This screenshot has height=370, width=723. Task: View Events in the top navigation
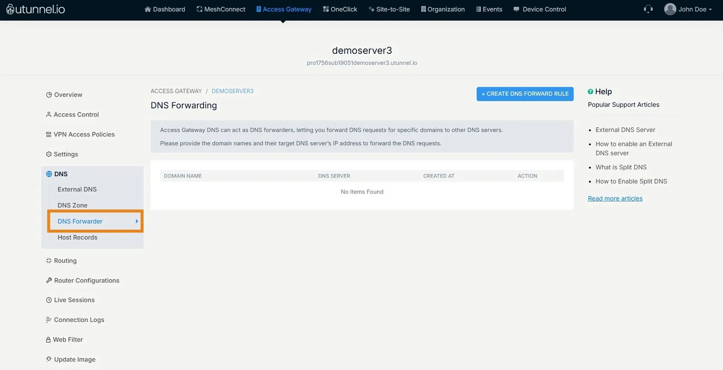click(489, 9)
